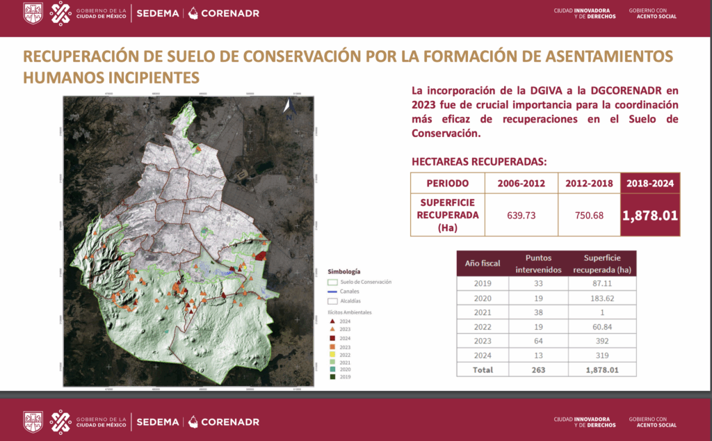Click the CORENADR logo icon in footer
712x441 pixels.
click(x=193, y=422)
